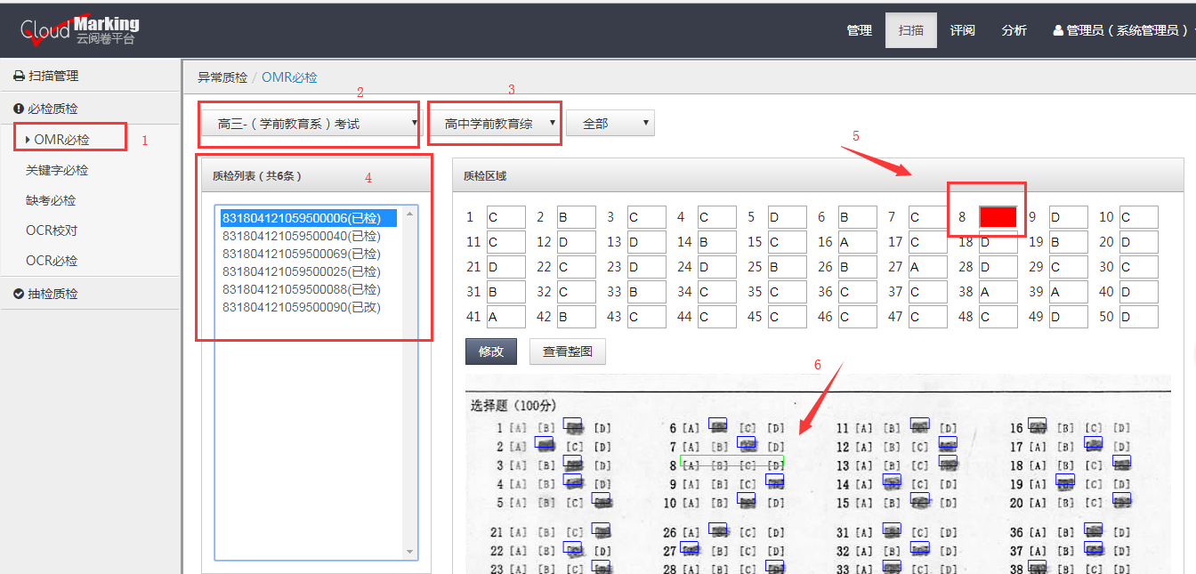Click the answer field for question 19
This screenshot has width=1196, height=574.
tap(1068, 242)
